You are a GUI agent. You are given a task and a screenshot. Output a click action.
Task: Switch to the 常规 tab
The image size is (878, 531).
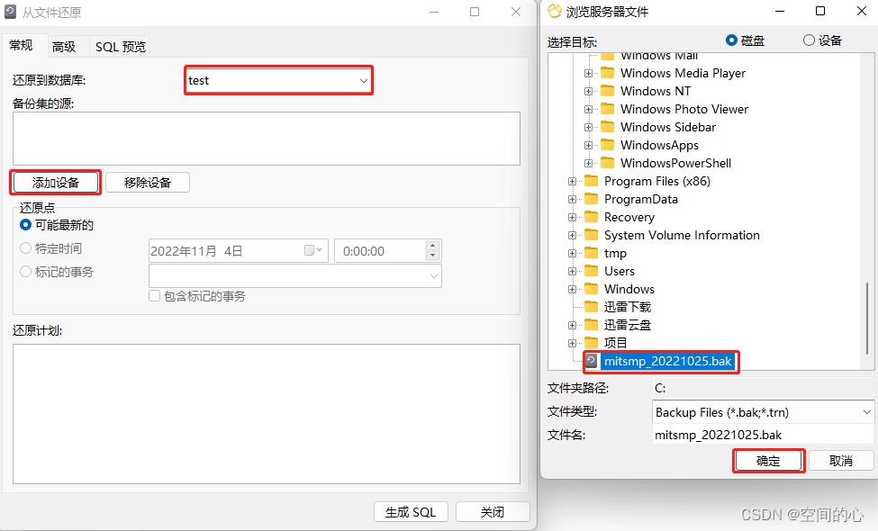pyautogui.click(x=22, y=45)
